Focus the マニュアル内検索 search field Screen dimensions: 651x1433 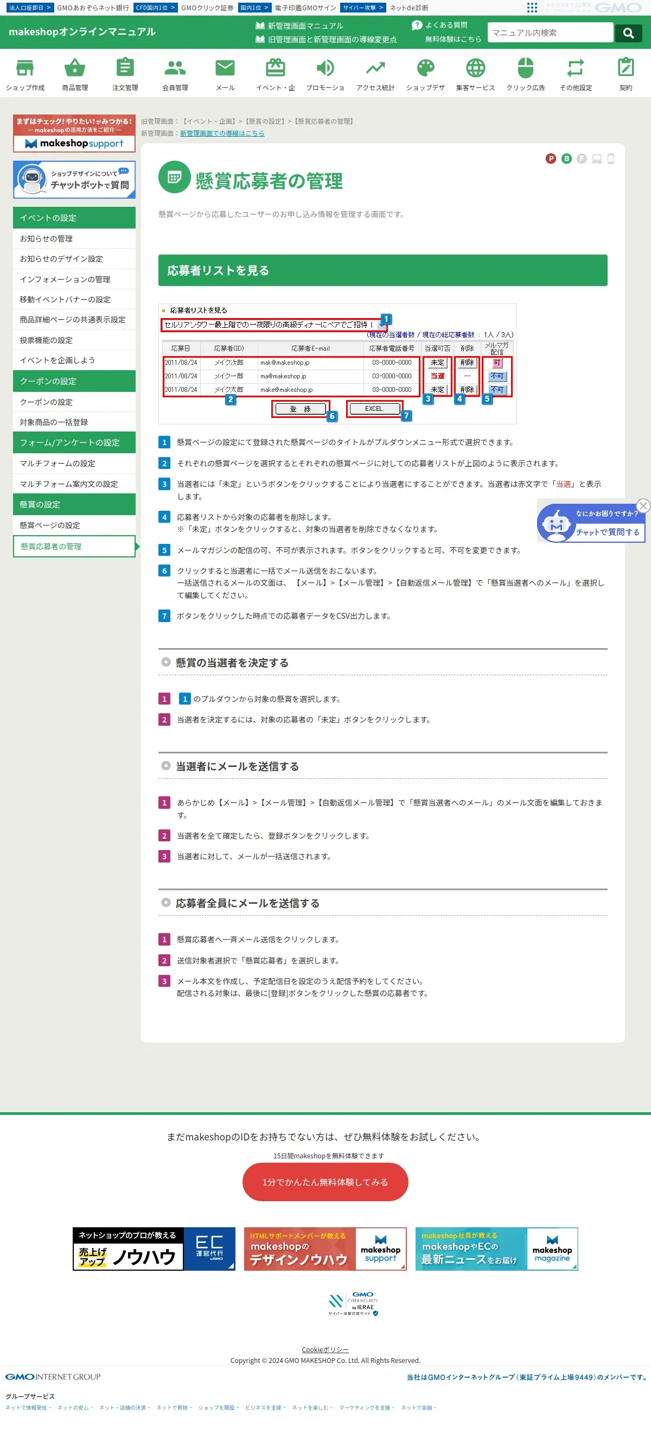coord(551,33)
